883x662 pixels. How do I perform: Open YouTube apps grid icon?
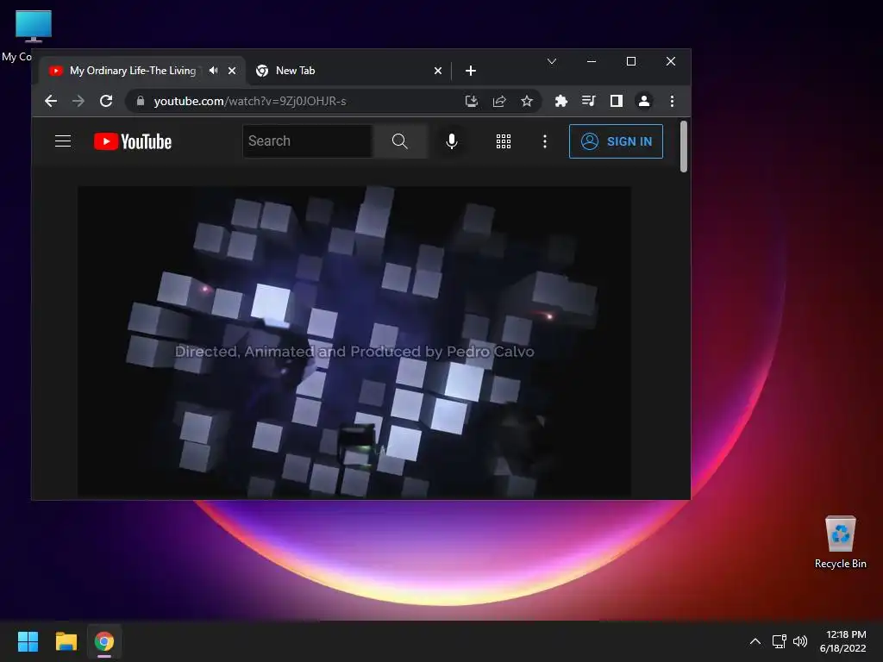click(504, 141)
